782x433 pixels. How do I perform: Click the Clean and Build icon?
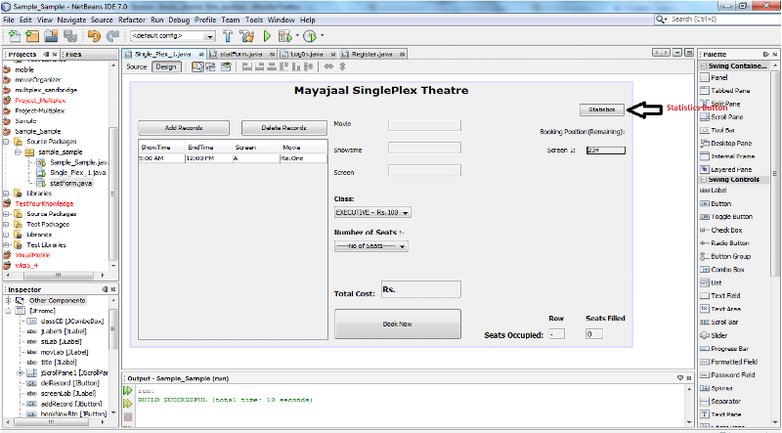(x=246, y=36)
